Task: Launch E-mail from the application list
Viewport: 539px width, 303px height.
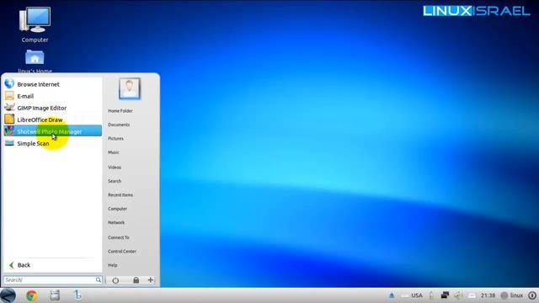Action: [52, 96]
